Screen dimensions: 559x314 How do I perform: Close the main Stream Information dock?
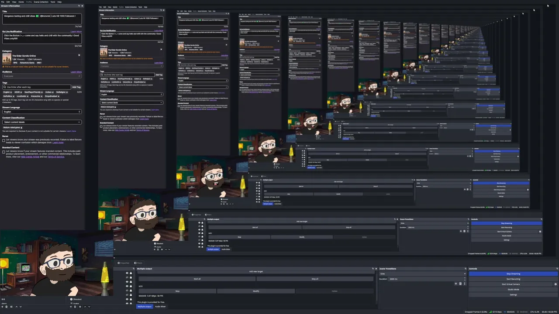[82, 6]
